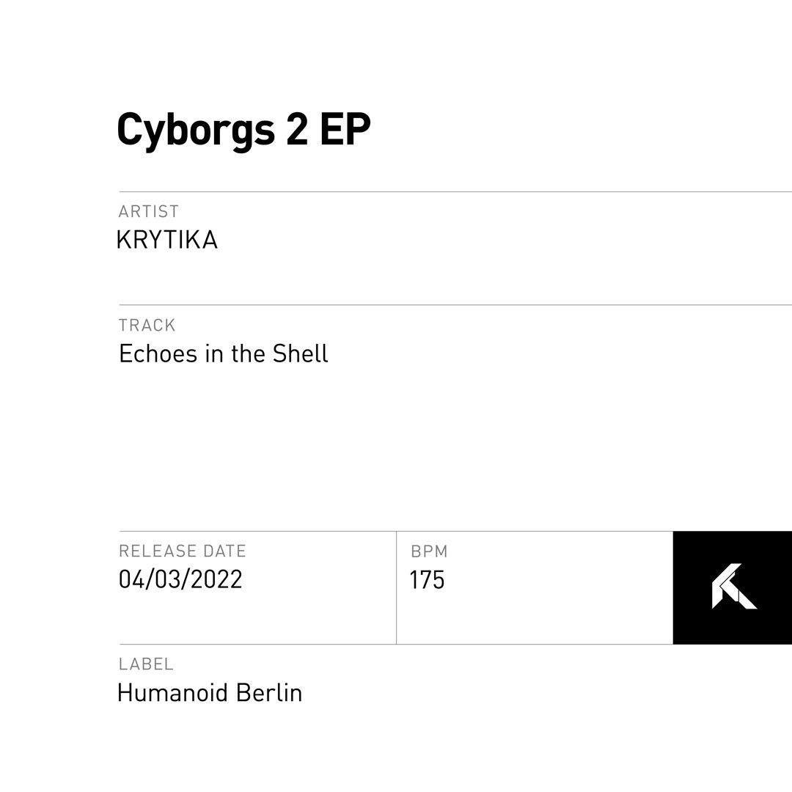This screenshot has width=792, height=792.
Task: Open the track Echoes in the Shell
Action: tap(224, 354)
